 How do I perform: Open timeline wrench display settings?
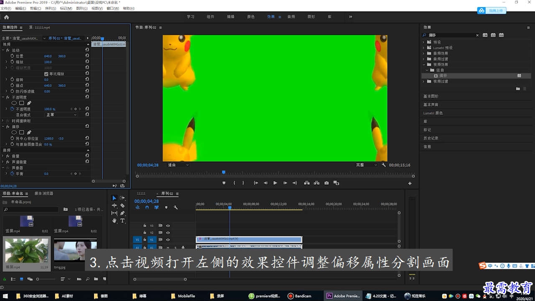pos(176,207)
